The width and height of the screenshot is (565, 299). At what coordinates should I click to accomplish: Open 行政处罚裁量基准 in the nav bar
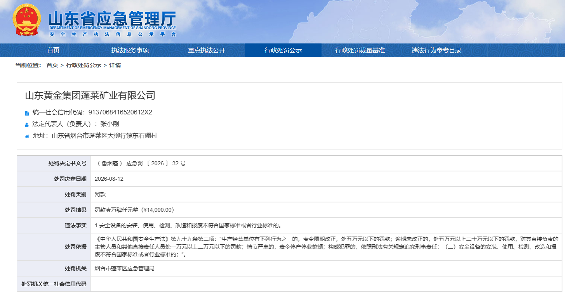(x=360, y=50)
